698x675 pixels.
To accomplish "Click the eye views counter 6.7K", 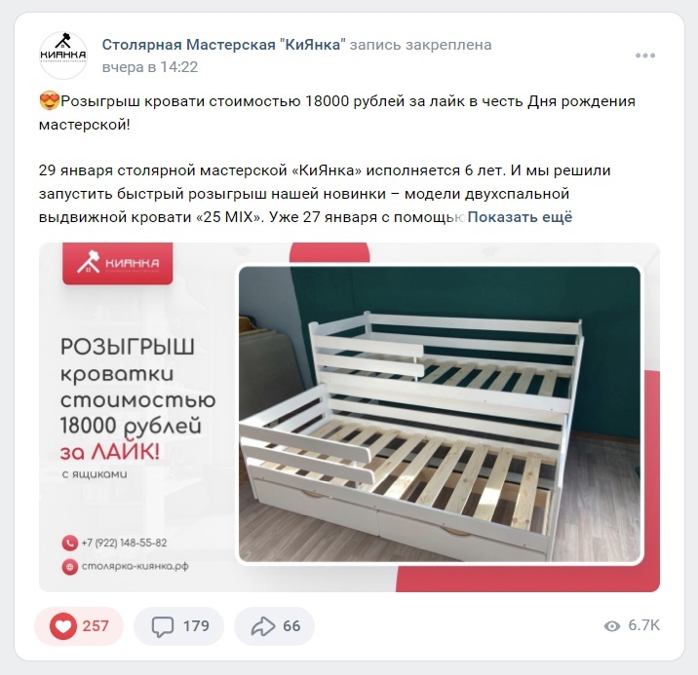I will [632, 625].
